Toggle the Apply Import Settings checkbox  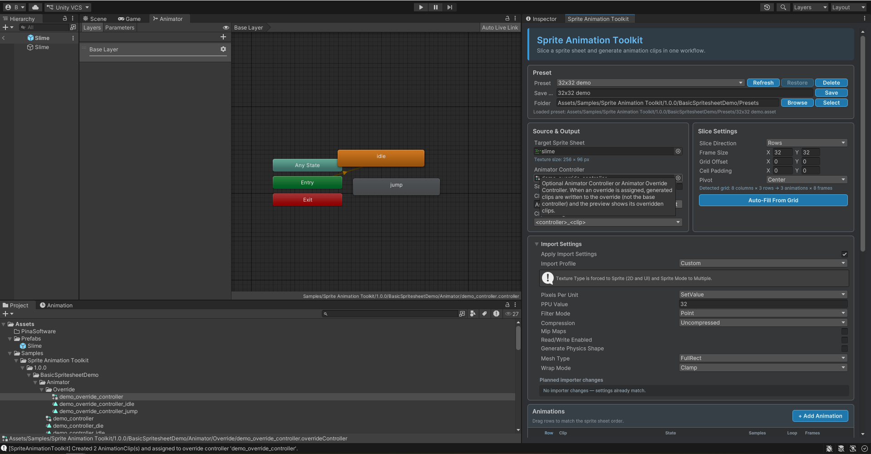(x=844, y=254)
